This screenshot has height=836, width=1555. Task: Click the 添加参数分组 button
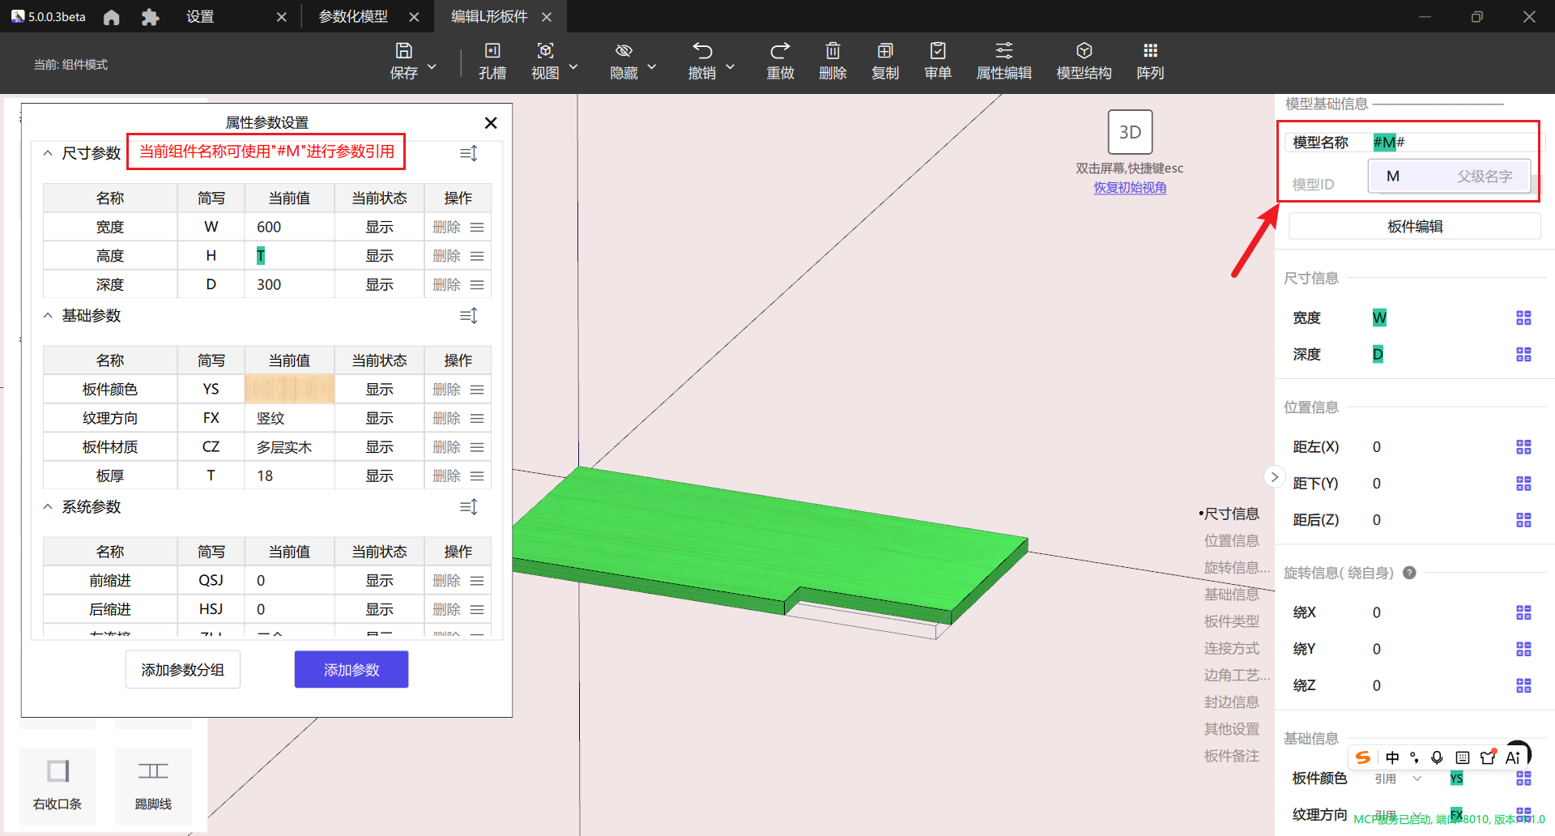tap(183, 670)
